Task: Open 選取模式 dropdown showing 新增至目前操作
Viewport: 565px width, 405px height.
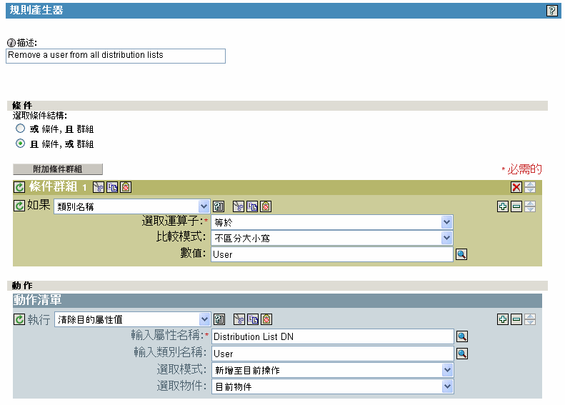Action: pos(332,370)
